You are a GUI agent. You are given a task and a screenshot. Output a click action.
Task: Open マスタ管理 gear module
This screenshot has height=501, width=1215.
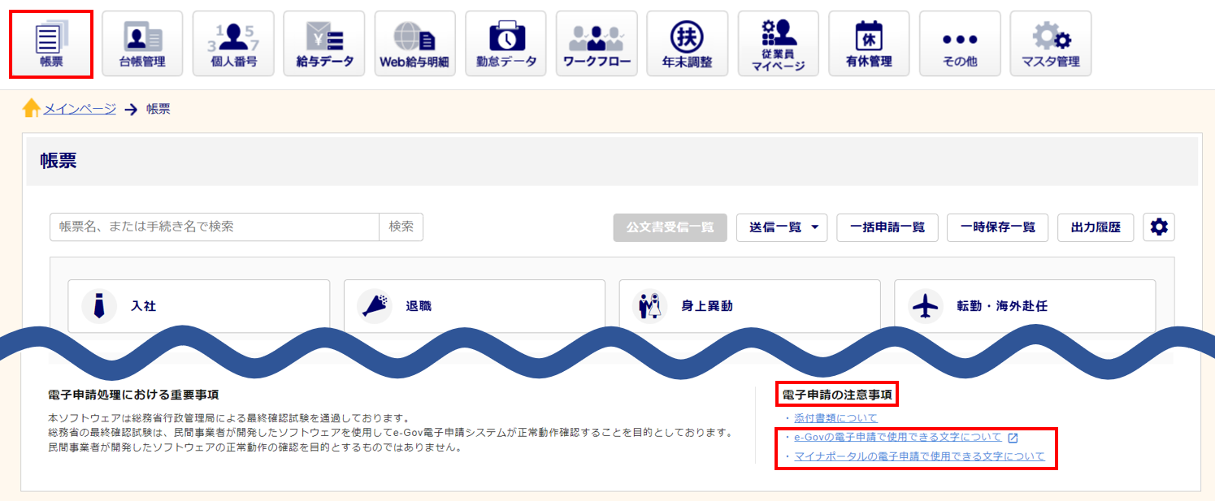1051,45
